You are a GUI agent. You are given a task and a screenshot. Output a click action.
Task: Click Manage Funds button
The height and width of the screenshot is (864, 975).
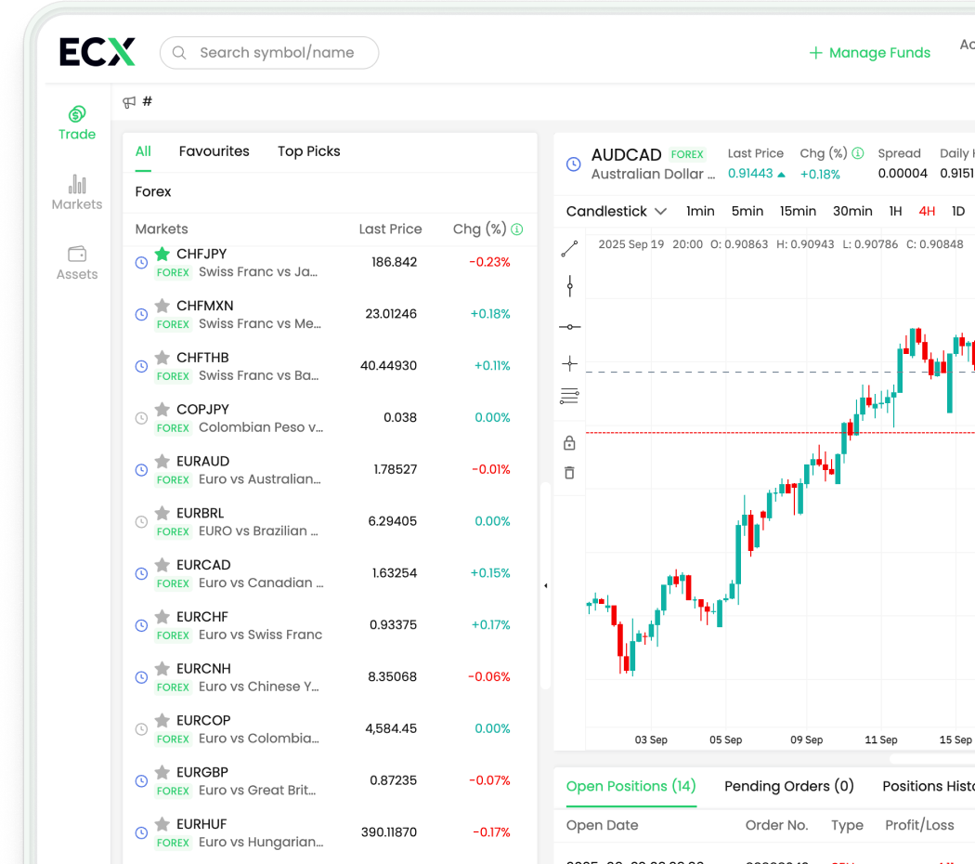869,53
